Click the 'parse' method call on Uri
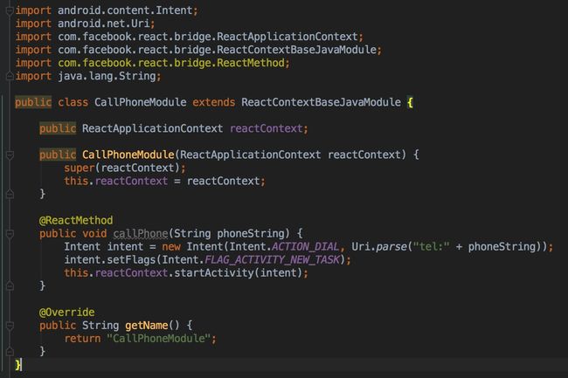Viewport: 568px width, 378px height. (x=391, y=247)
